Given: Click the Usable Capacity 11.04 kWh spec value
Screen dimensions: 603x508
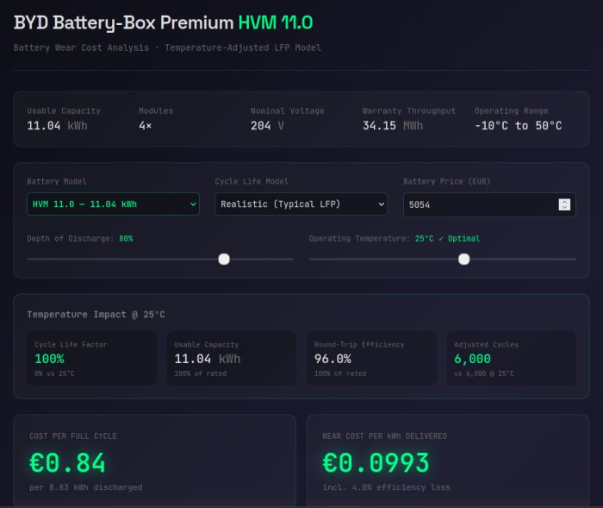Looking at the screenshot, I should click(57, 126).
